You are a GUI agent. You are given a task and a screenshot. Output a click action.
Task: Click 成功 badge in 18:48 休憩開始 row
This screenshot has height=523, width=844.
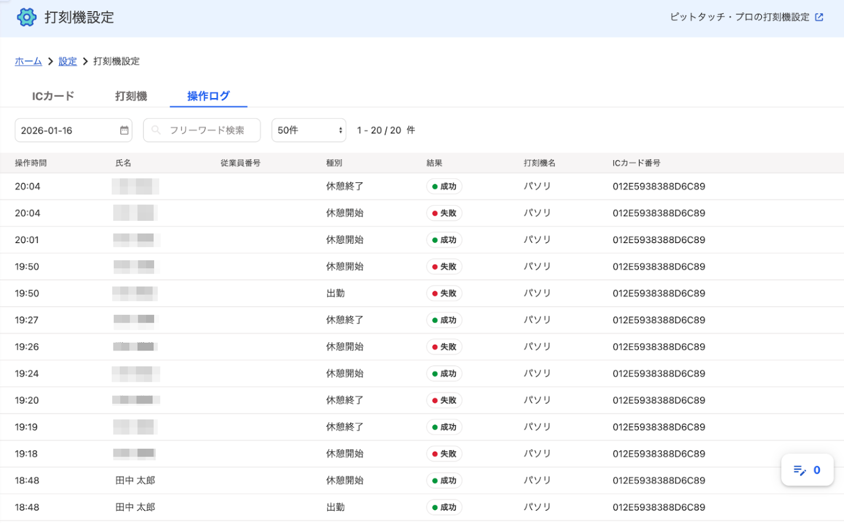point(444,480)
